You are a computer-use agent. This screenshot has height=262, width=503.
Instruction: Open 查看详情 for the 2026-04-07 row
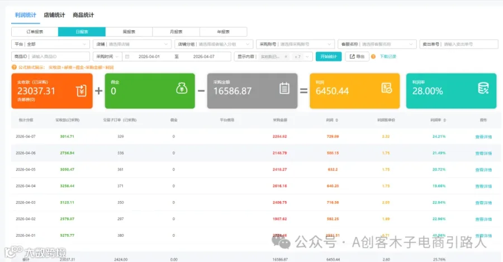483,137
